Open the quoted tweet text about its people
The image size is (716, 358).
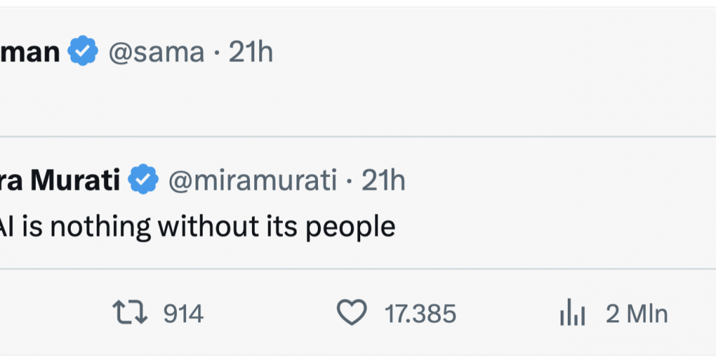coord(198,227)
